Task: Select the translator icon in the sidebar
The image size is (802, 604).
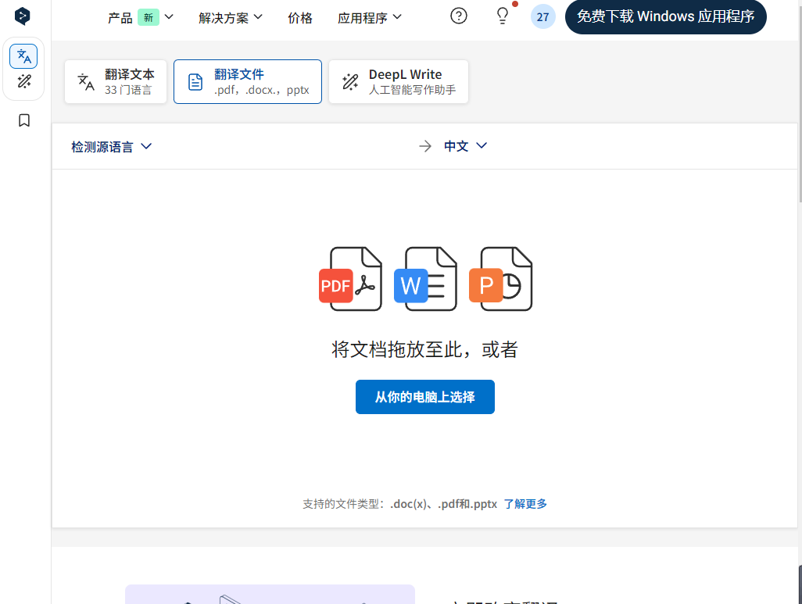Action: (23, 56)
